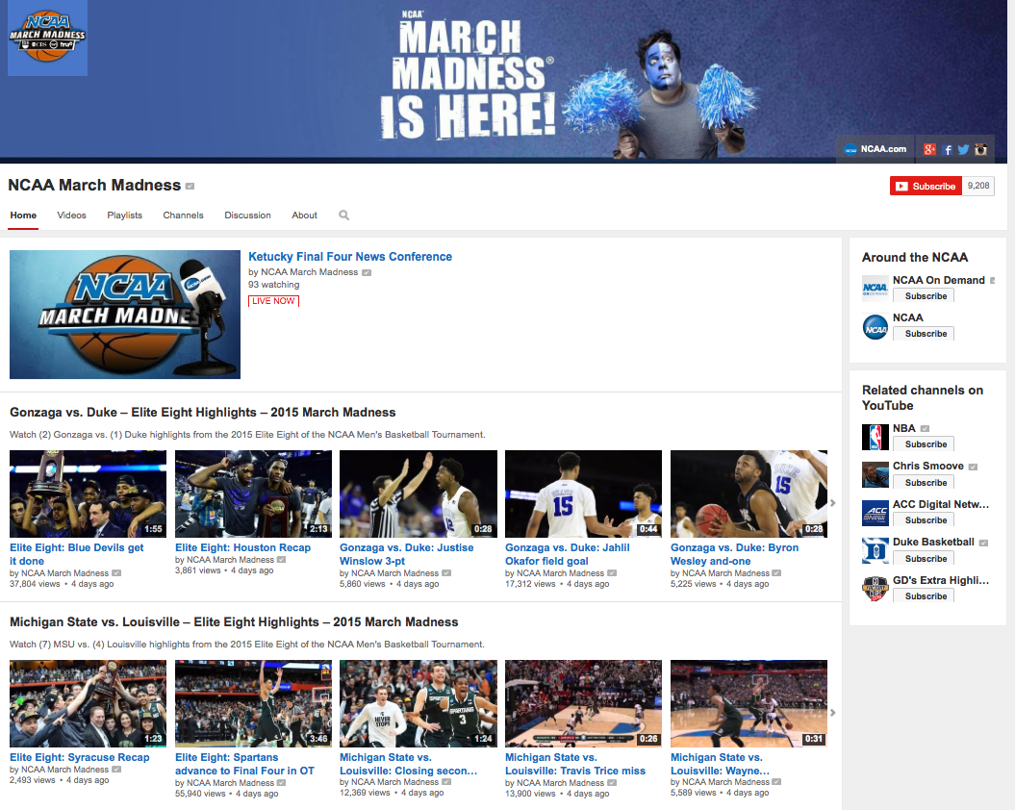
Task: Open 'Elite Eight: Syracuse Recap' title link
Action: point(80,757)
